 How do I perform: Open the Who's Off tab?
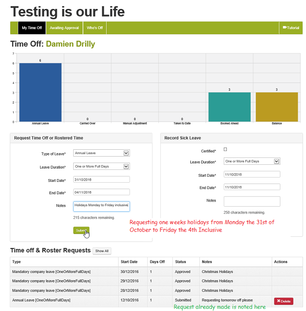point(95,28)
